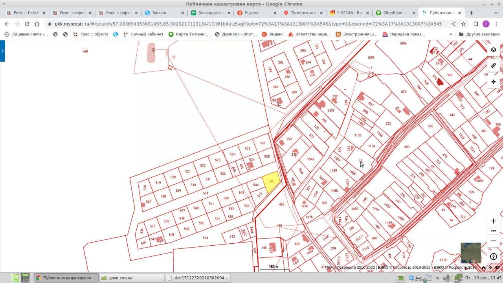The image size is (503, 283).
Task: Open доки сканы window in taskbar
Action: [x=131, y=278]
